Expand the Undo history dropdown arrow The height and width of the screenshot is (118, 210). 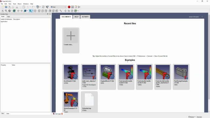[x=30, y=7]
